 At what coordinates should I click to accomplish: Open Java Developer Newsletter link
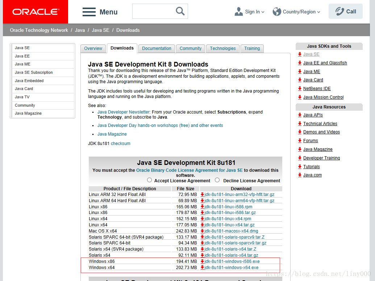(x=124, y=112)
